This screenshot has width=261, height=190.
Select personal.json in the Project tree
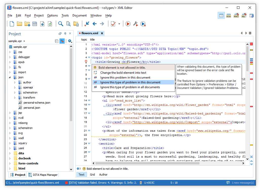point(32,108)
